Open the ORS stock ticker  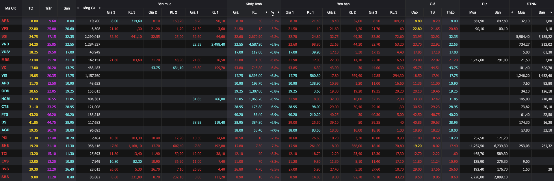pyautogui.click(x=5, y=91)
